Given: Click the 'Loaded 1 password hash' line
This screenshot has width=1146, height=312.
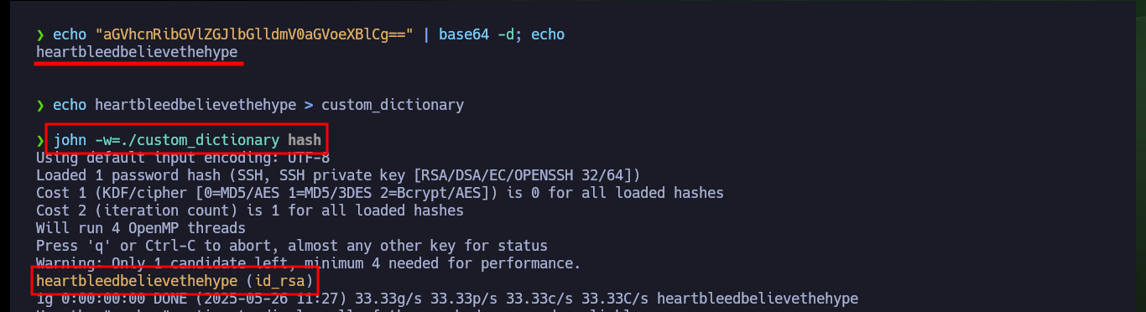Looking at the screenshot, I should (x=338, y=175).
